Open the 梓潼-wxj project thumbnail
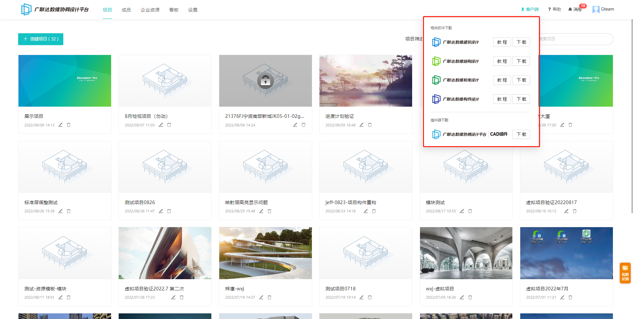 (265, 253)
